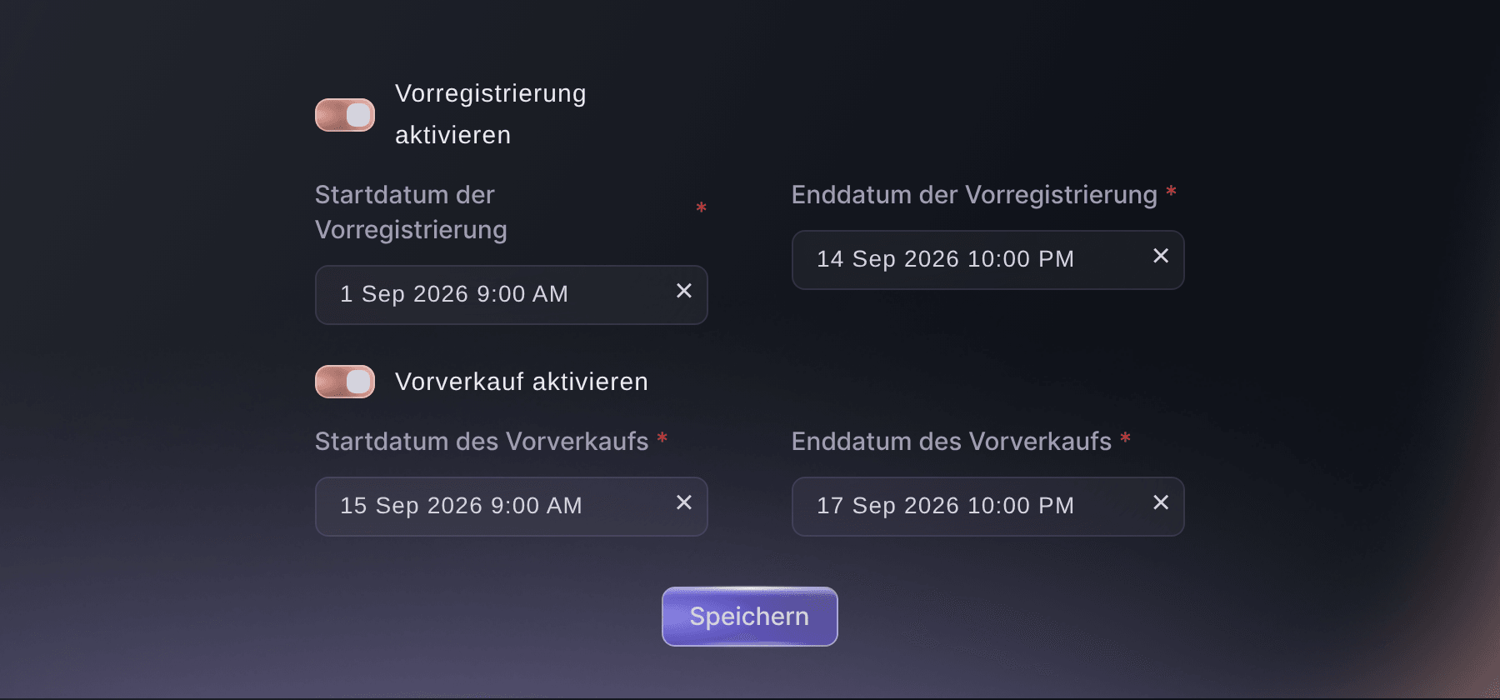This screenshot has height=700, width=1500.
Task: Click required asterisk beside Enddatum des Vorverkaufs
Action: (x=1125, y=438)
